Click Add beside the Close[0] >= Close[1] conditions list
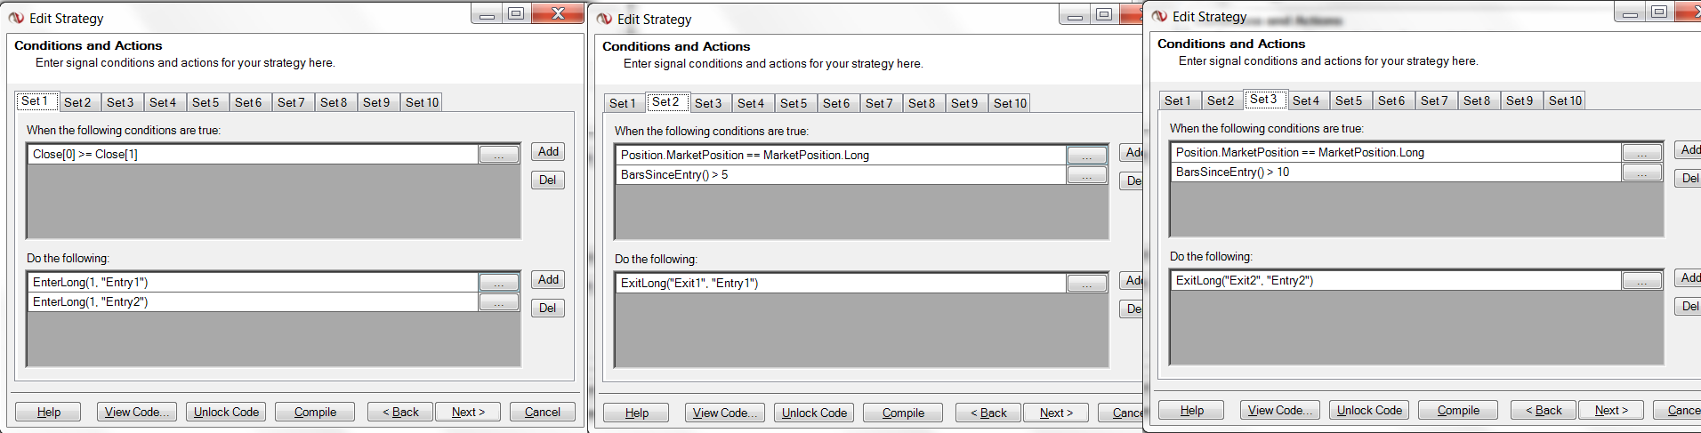The image size is (1701, 433). pyautogui.click(x=548, y=152)
